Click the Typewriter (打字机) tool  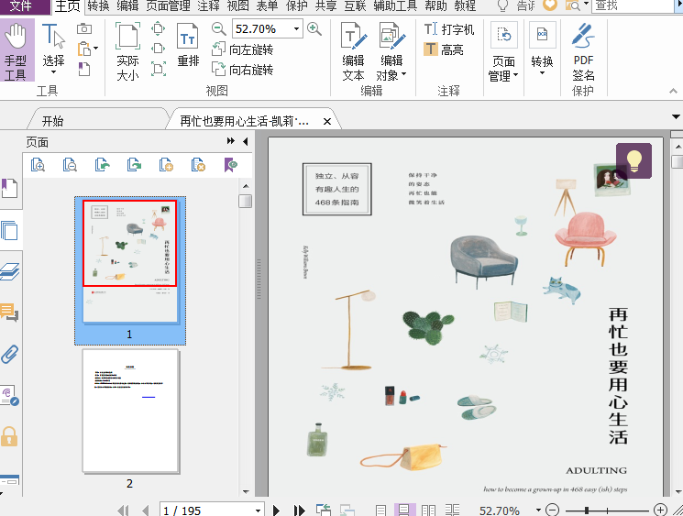click(x=448, y=29)
